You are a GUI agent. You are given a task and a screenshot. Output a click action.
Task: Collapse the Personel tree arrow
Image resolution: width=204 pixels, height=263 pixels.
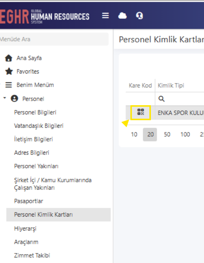(x=5, y=98)
